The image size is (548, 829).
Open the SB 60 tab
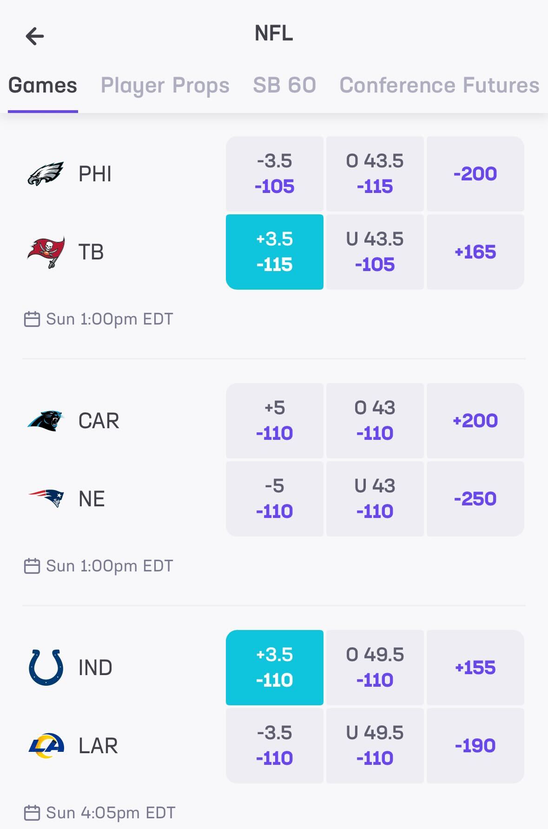click(284, 85)
